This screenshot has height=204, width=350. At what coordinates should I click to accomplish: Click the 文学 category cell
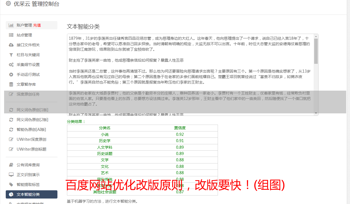105,160
